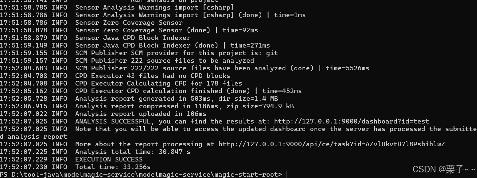Screen dimensions: 477x178
Task: Click the PowerShell prompt path
Action: (x=146, y=174)
